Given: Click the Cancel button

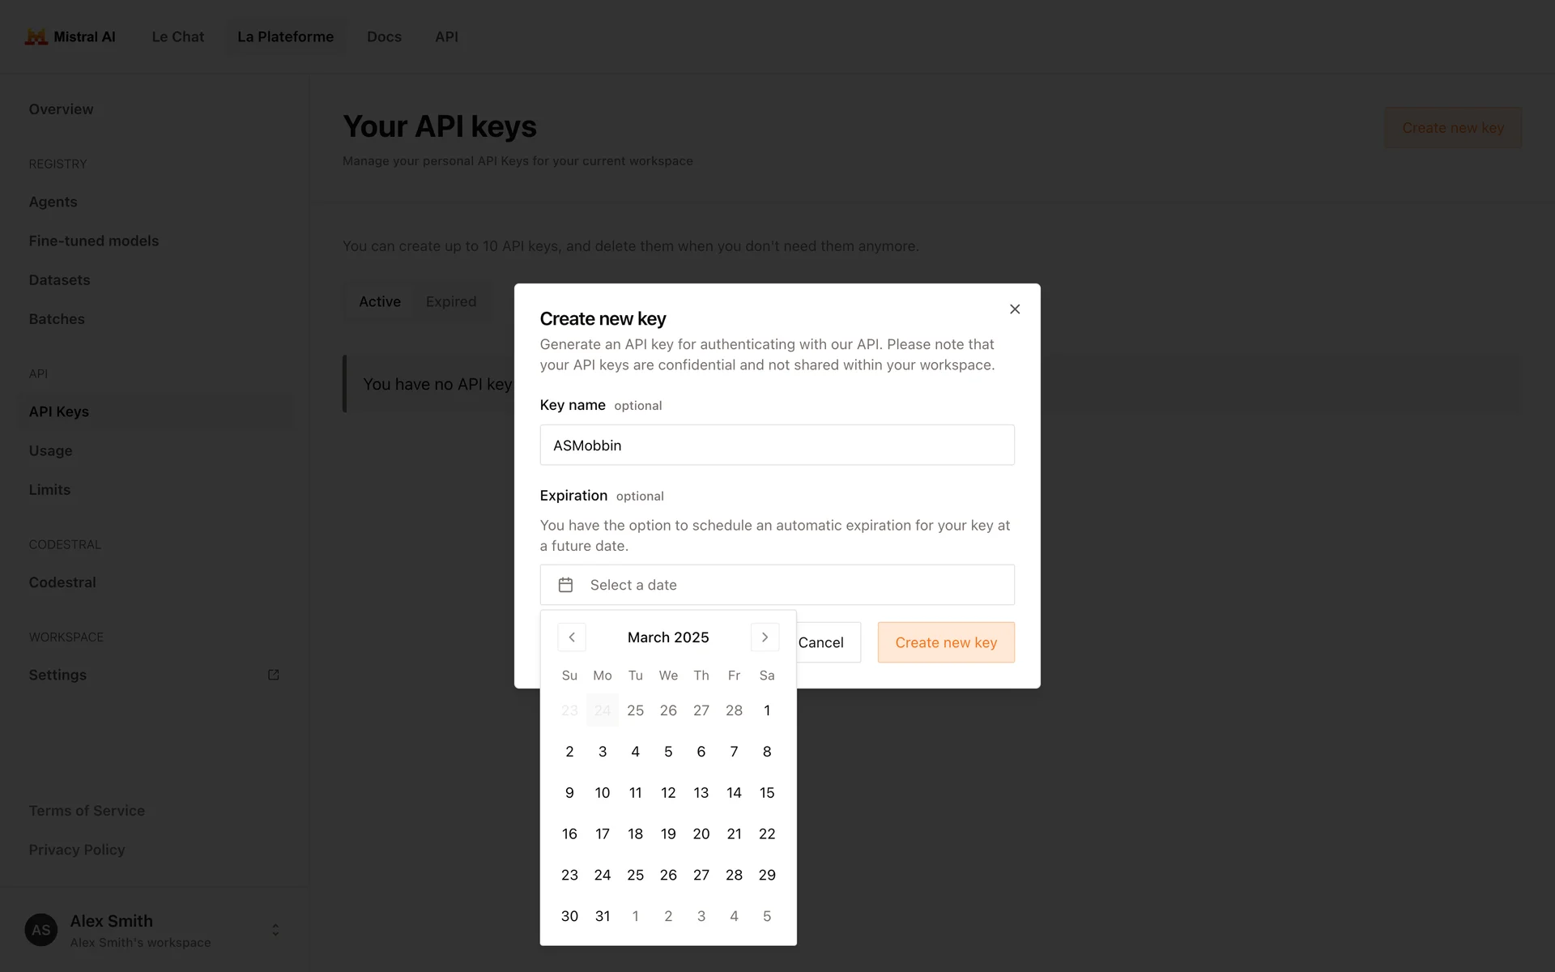Looking at the screenshot, I should click(820, 642).
